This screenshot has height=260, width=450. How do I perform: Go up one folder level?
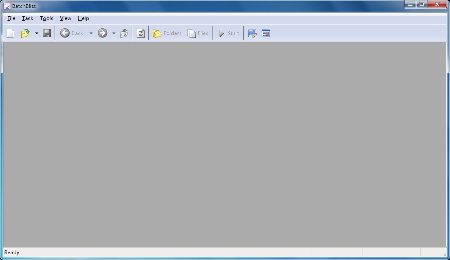(124, 33)
